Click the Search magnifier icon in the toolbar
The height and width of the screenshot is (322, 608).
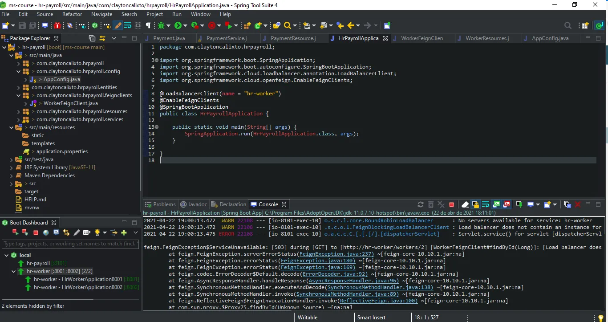point(288,25)
